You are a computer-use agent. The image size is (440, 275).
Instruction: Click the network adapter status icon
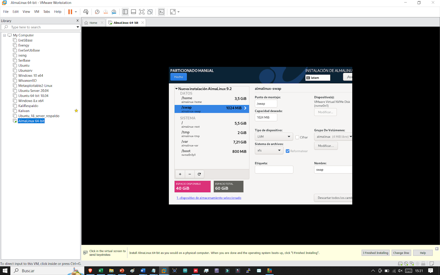point(412,263)
